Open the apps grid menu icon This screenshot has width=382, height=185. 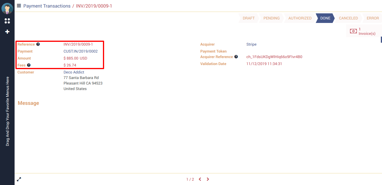pos(7,21)
